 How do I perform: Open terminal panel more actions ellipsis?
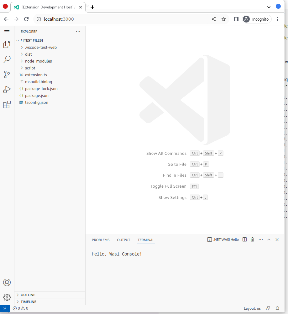click(261, 240)
